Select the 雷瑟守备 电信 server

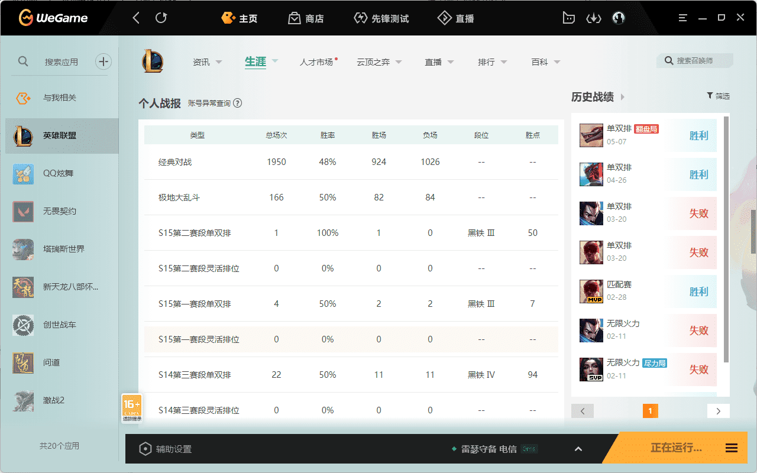490,449
